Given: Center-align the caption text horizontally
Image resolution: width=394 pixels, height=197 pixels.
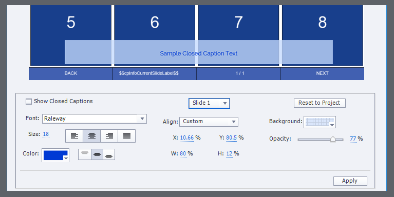Looking at the screenshot, I should (x=92, y=136).
